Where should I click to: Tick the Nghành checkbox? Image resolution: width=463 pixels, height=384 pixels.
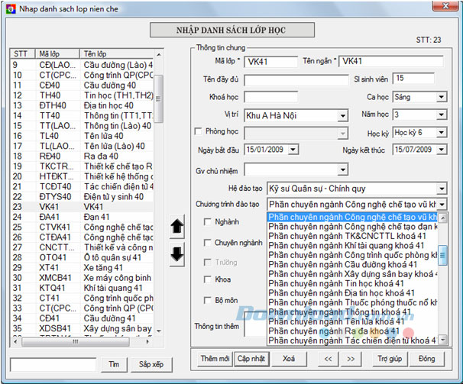pyautogui.click(x=209, y=222)
